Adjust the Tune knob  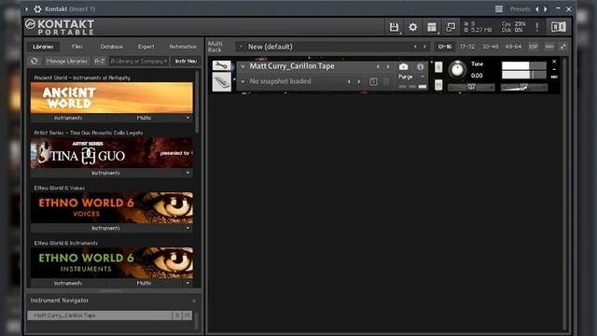point(457,70)
